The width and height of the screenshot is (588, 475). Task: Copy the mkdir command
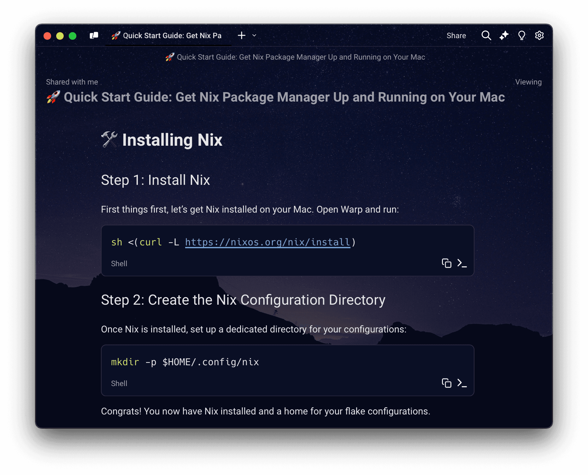446,383
